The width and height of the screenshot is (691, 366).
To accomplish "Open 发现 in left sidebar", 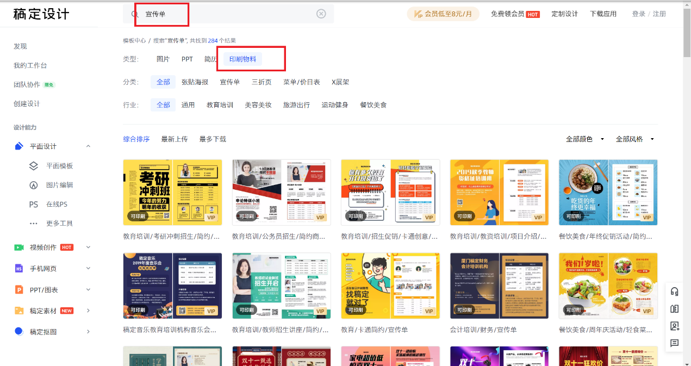I will pos(20,46).
